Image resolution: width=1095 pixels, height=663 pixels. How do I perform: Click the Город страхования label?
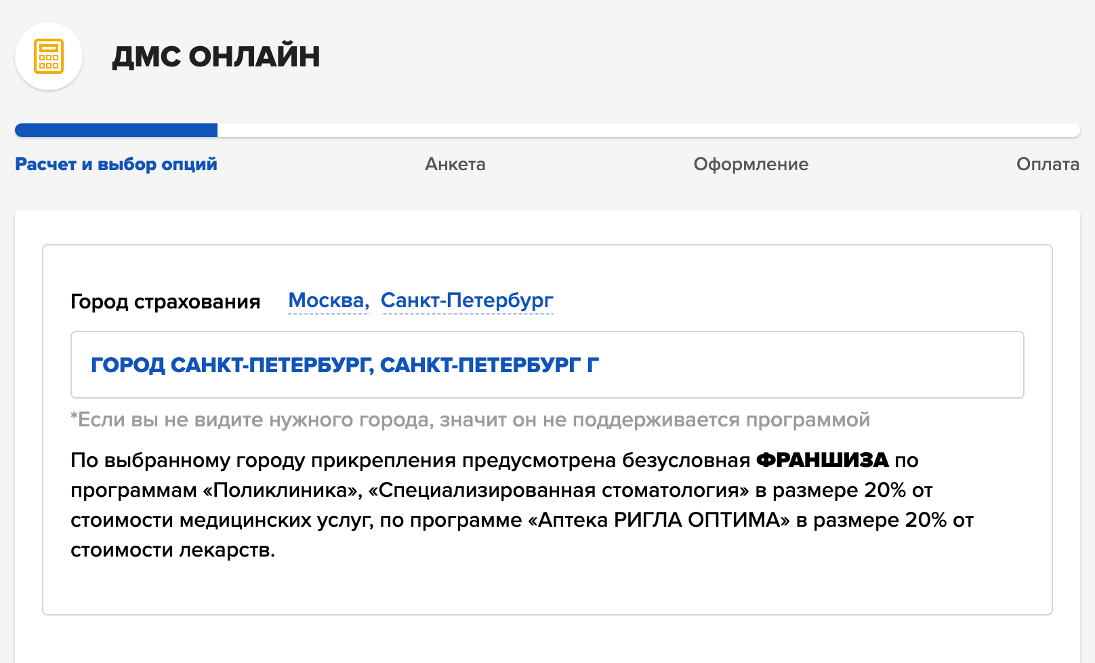tap(165, 302)
